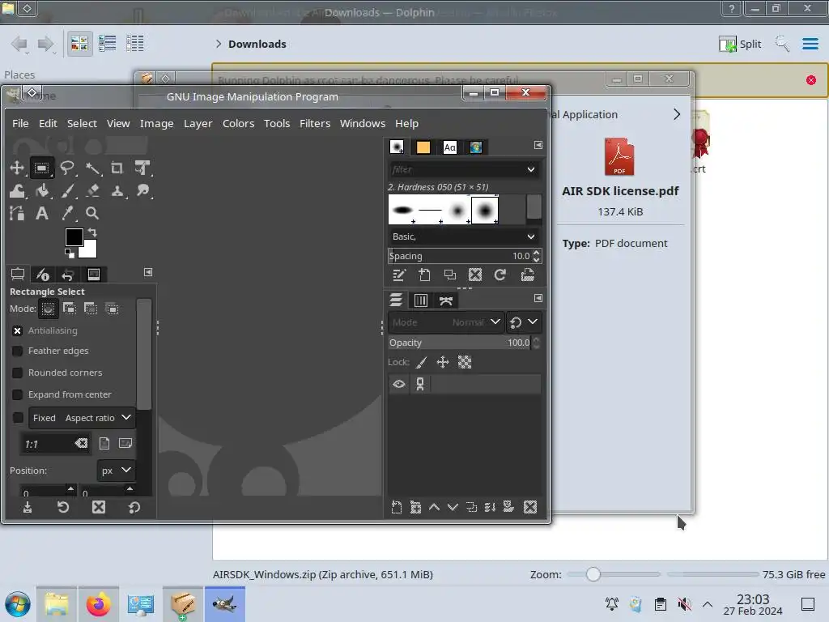
Task: Click the Split button in Dolphin
Action: pyautogui.click(x=740, y=44)
